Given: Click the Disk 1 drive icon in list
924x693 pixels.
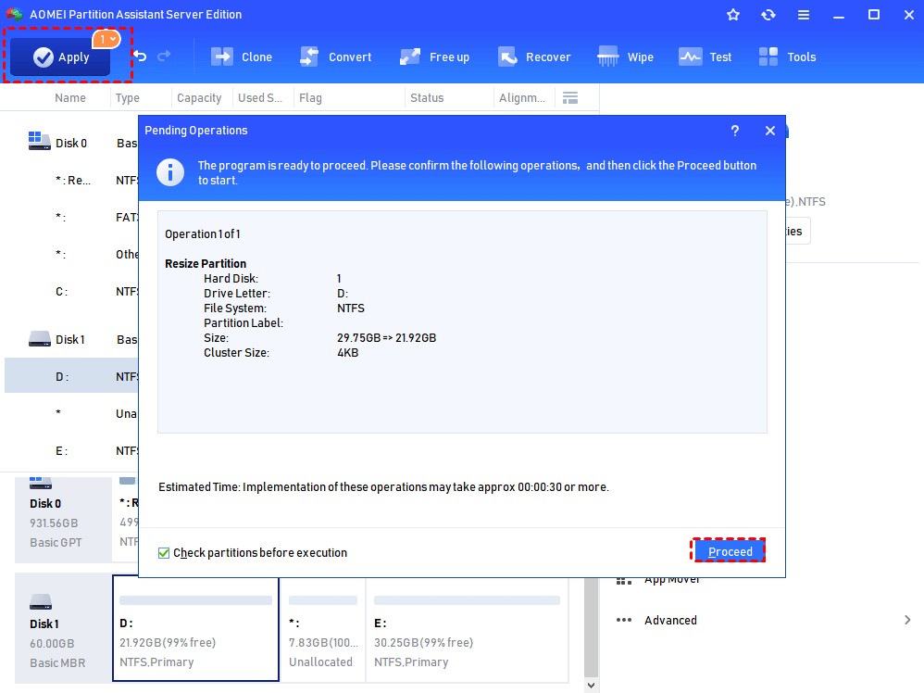Looking at the screenshot, I should 40,338.
